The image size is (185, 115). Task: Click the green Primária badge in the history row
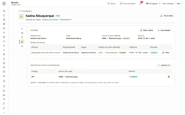[154, 53]
